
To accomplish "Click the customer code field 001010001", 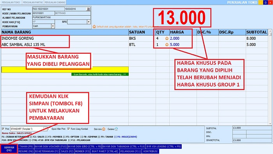I will [x=43, y=13].
